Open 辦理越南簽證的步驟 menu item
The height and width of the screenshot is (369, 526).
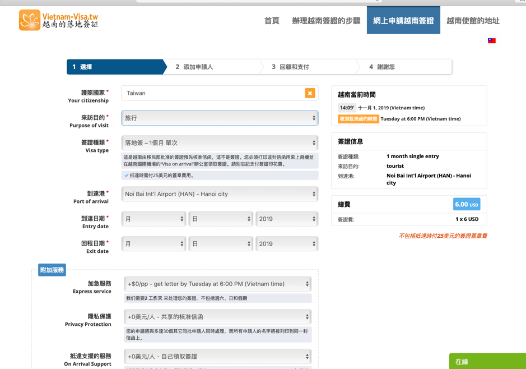tap(326, 21)
